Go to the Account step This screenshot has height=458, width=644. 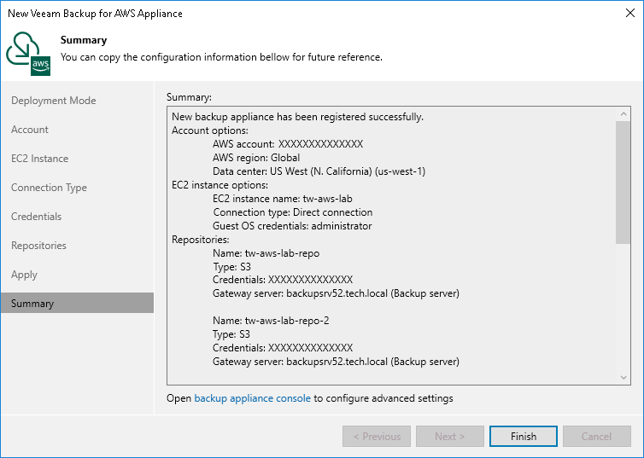(x=30, y=130)
